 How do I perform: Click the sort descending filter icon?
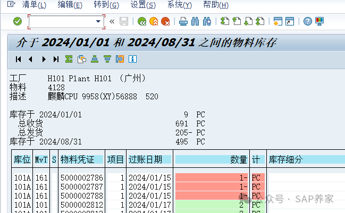click(107, 59)
